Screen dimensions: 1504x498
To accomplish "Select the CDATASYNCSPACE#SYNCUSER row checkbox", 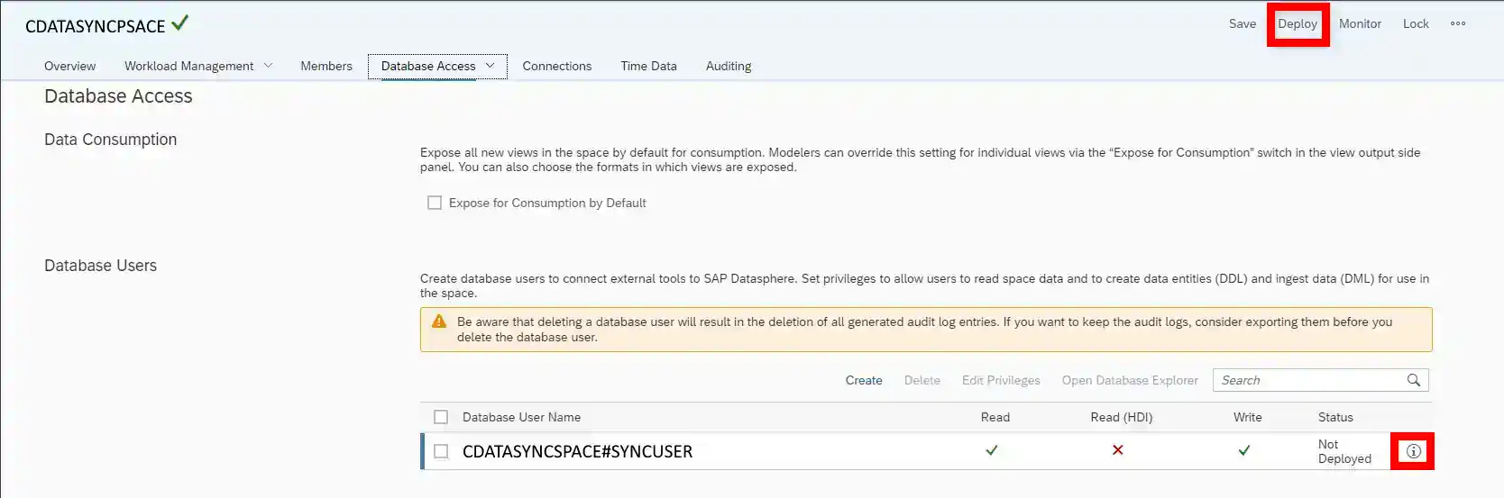I will tap(441, 451).
